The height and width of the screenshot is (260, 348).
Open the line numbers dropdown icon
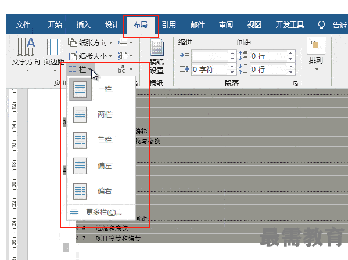[x=125, y=56]
